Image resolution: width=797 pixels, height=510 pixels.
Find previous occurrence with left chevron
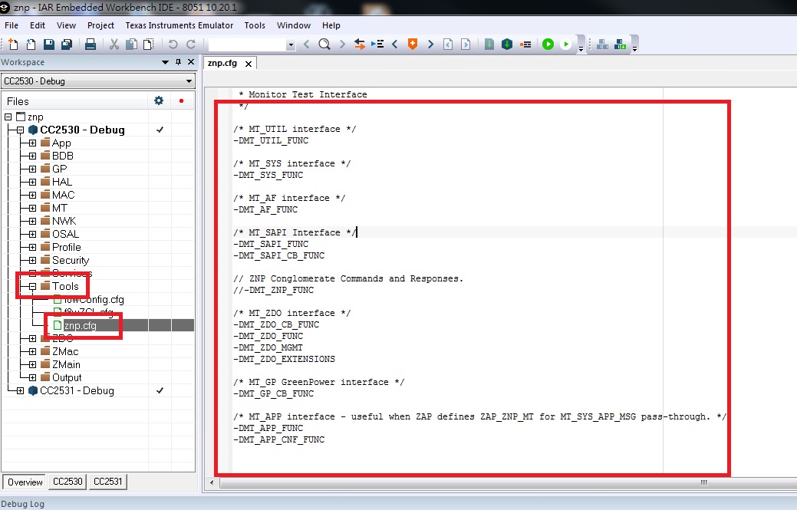307,44
